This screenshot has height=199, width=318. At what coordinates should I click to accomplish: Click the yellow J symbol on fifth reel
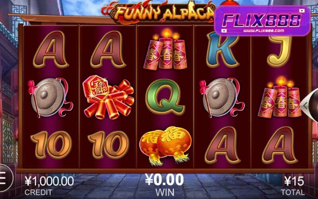coord(280,51)
